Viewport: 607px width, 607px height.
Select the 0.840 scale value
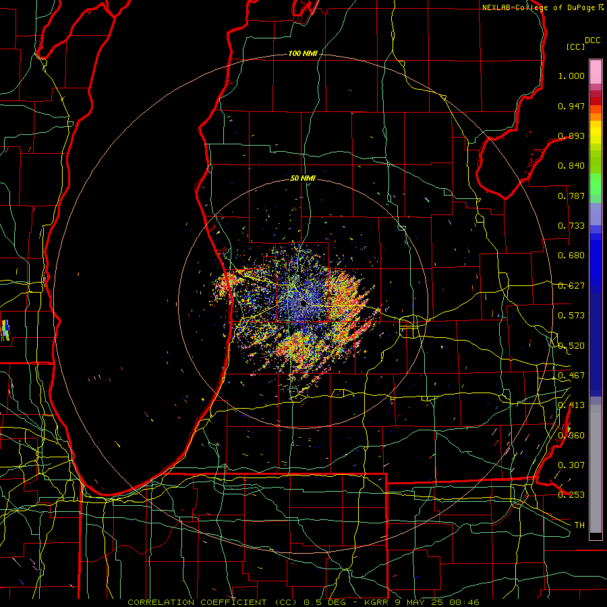click(571, 166)
